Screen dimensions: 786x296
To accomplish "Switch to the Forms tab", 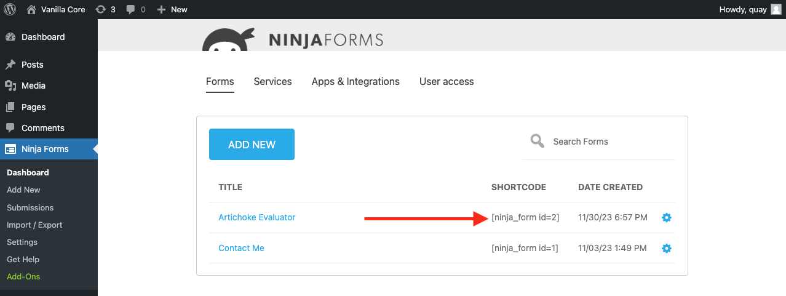I will click(220, 81).
